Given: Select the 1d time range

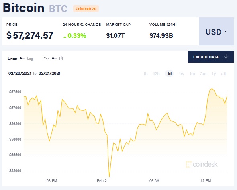Looking at the screenshot, I should (169, 74).
